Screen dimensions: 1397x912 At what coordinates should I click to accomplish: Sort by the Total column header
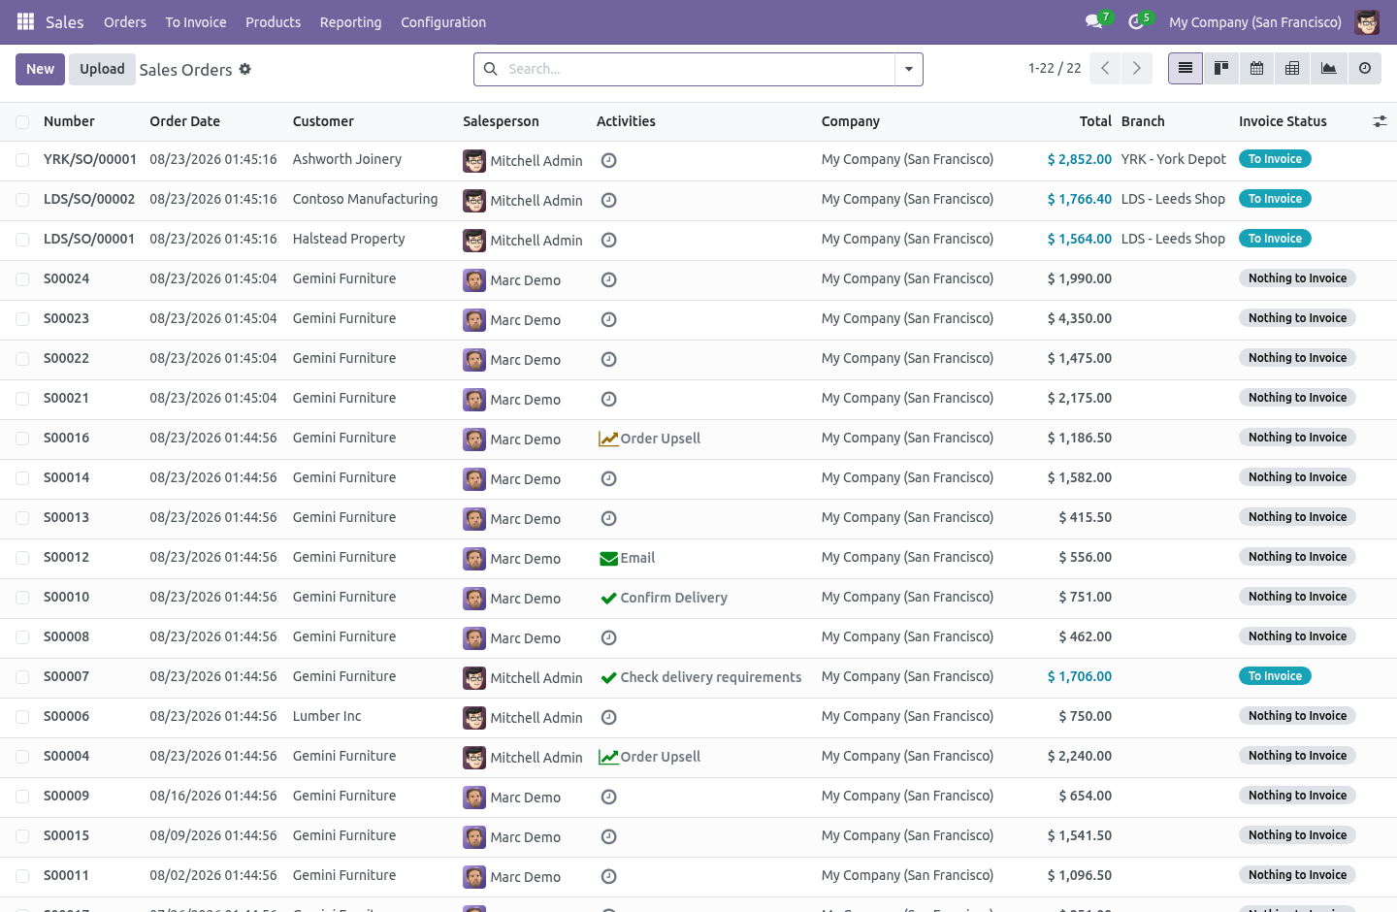pos(1095,121)
